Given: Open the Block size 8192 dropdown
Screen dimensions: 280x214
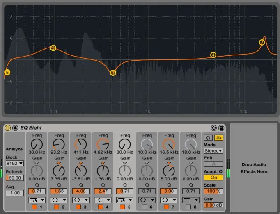Looking at the screenshot, I should coord(15,163).
